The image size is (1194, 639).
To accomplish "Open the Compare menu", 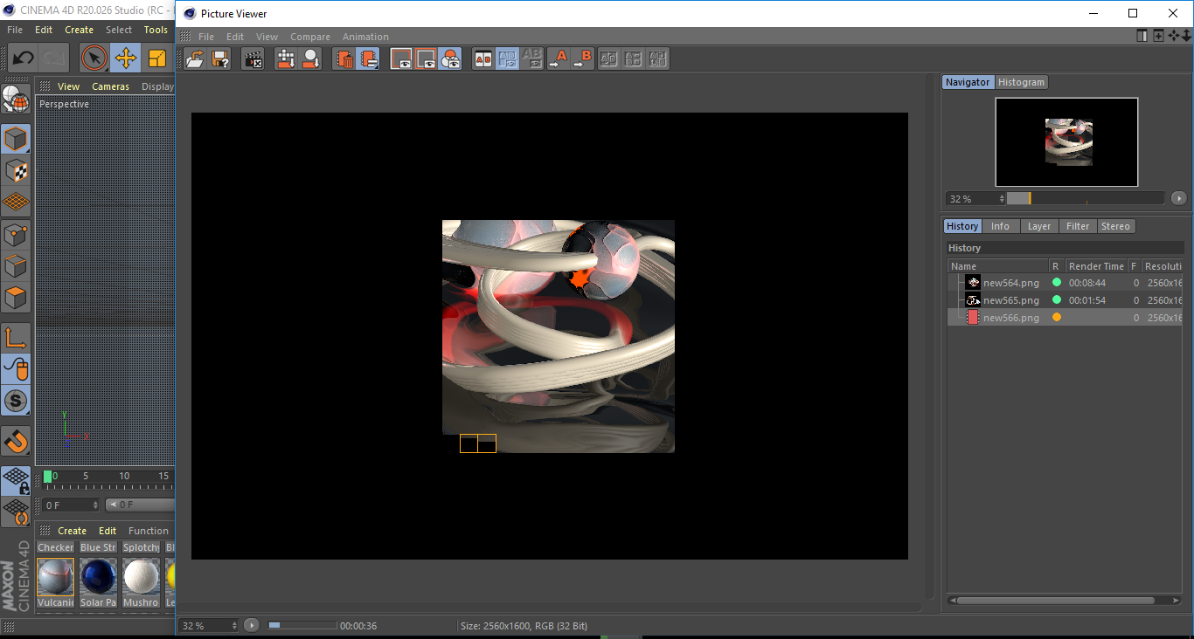I will point(310,37).
